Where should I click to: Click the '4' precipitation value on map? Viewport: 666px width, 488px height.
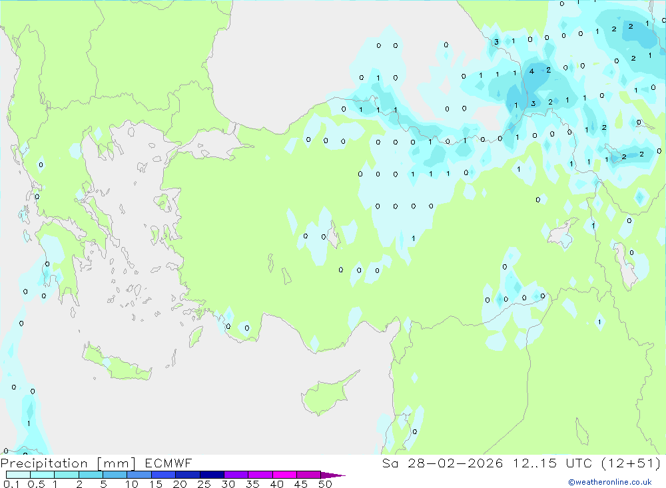coord(531,71)
